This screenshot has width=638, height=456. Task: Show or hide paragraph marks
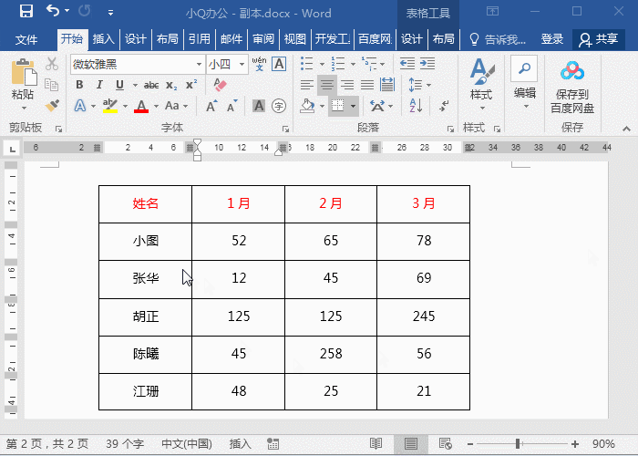tap(445, 106)
